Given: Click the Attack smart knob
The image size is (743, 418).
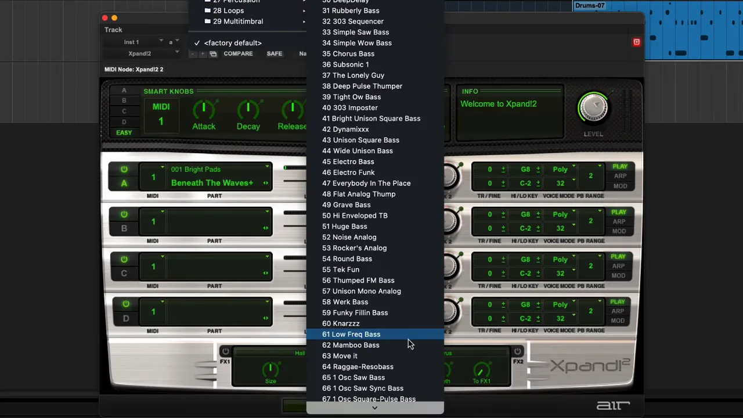Looking at the screenshot, I should pos(204,109).
